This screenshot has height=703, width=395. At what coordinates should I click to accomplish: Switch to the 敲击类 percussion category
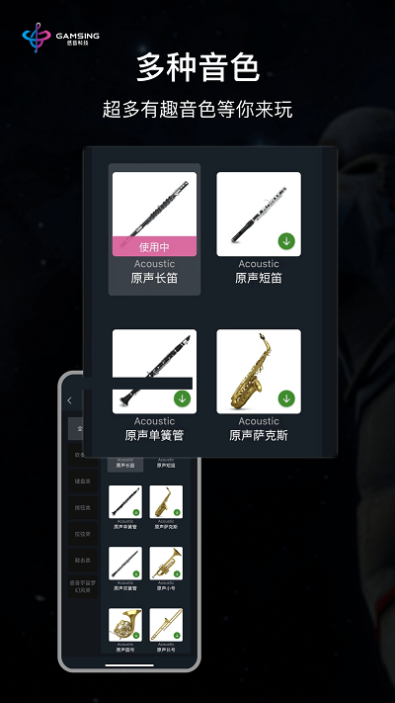(x=82, y=560)
